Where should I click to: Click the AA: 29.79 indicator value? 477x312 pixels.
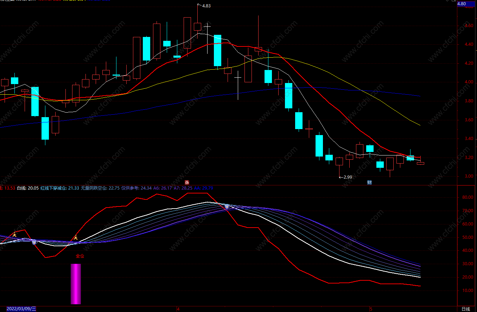pos(204,188)
